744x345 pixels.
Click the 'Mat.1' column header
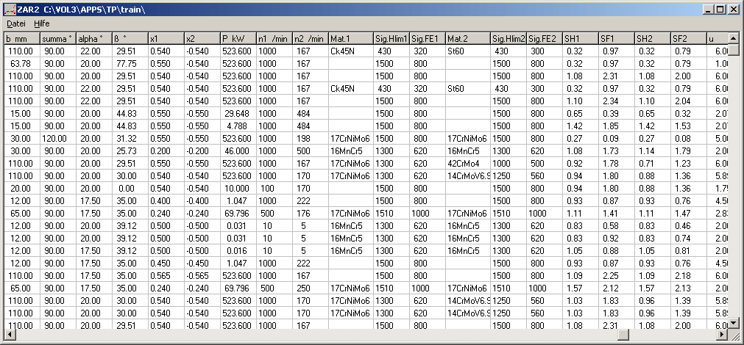(350, 38)
